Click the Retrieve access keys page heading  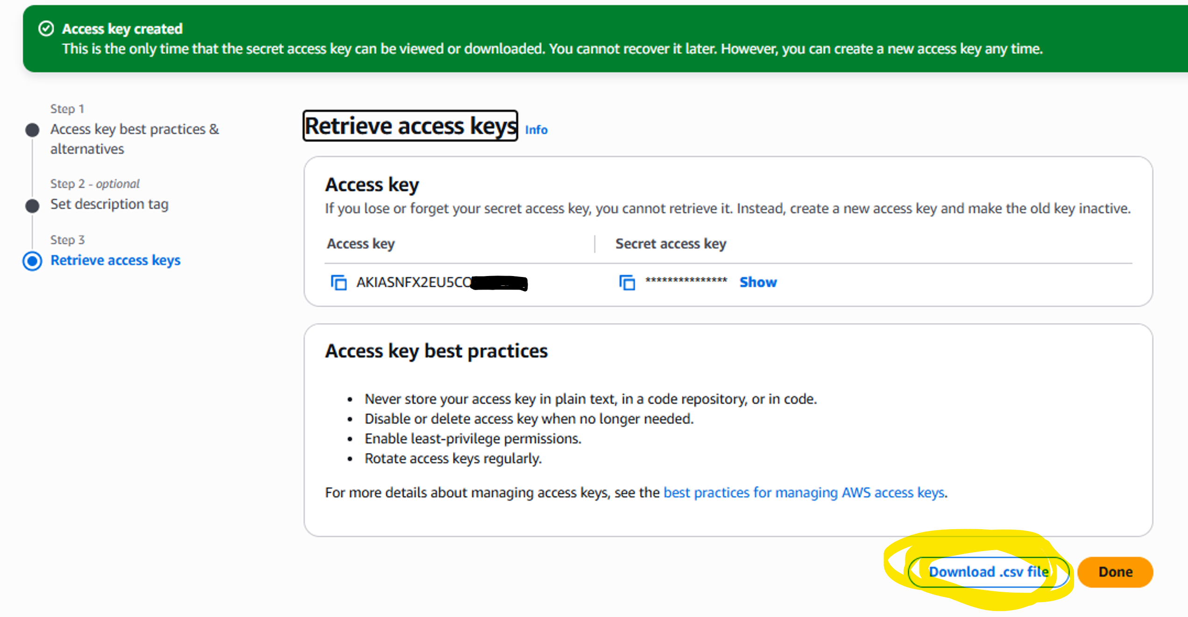point(410,126)
